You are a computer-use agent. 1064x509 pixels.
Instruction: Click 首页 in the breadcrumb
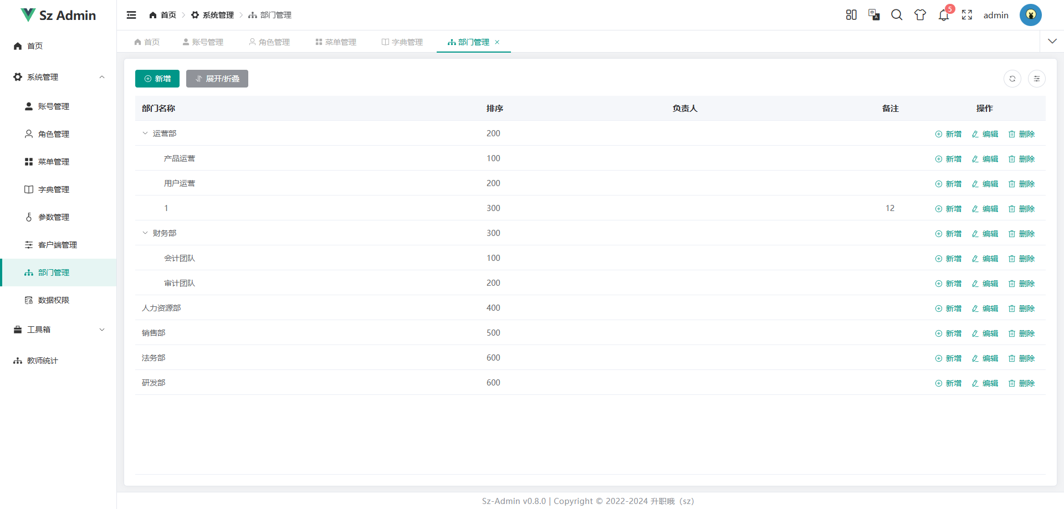[162, 15]
